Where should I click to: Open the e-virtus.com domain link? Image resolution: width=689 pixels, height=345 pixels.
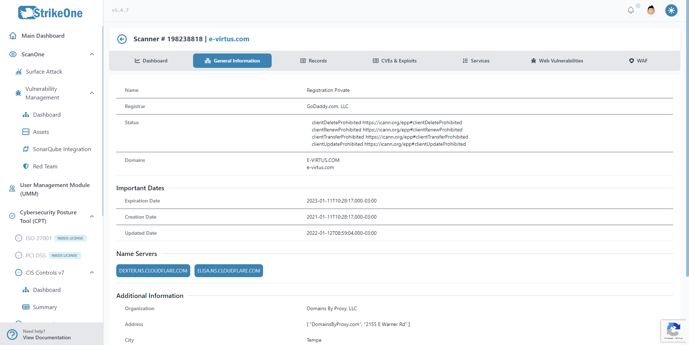coord(229,39)
